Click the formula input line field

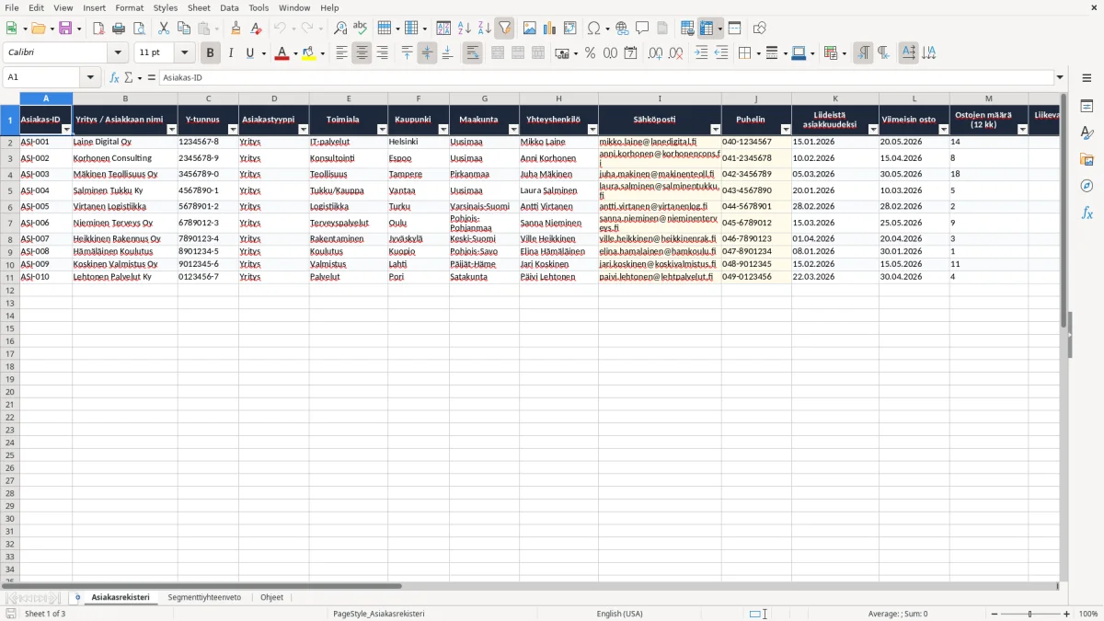click(x=606, y=78)
